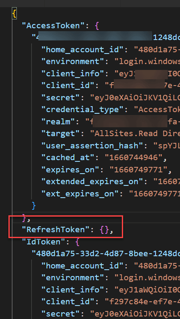The image size is (180, 319).
Task: Select the "IdToken" key
Action: pyautogui.click(x=46, y=242)
